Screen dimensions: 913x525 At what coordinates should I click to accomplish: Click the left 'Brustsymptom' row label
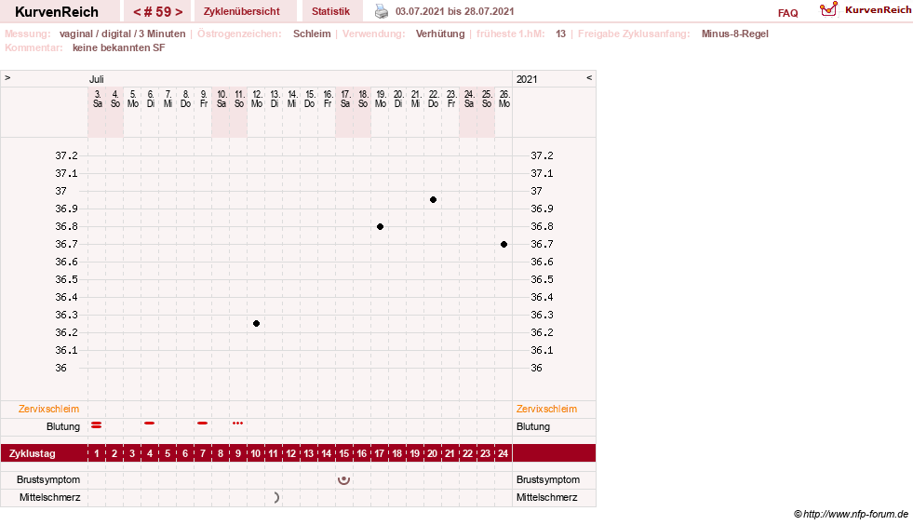coord(48,479)
